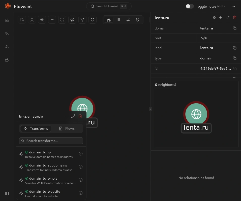Click the fit to view icon
This screenshot has height=201, width=241.
click(62, 20)
